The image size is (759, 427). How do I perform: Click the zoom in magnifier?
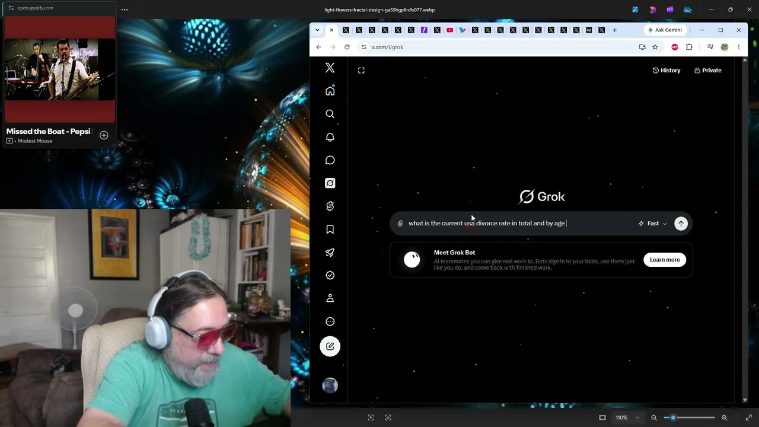tap(724, 418)
